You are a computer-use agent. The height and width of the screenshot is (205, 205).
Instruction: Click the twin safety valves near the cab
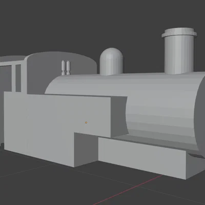coord(66,68)
